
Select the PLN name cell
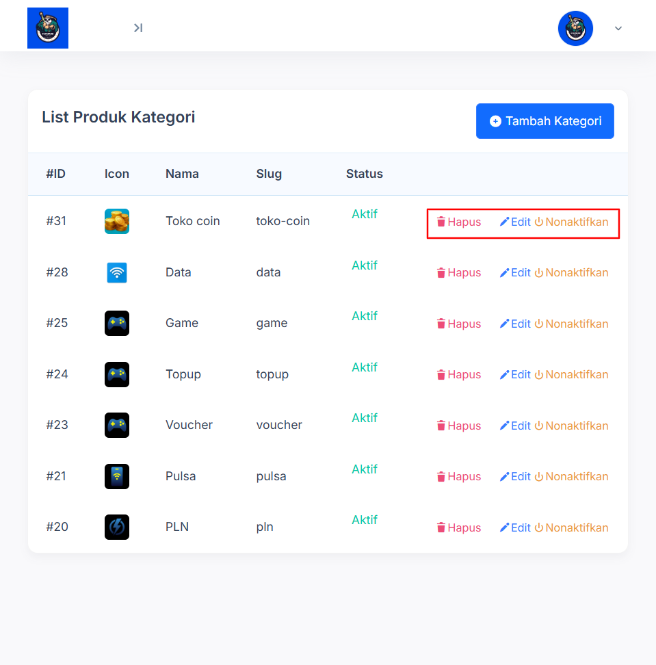[x=177, y=527]
